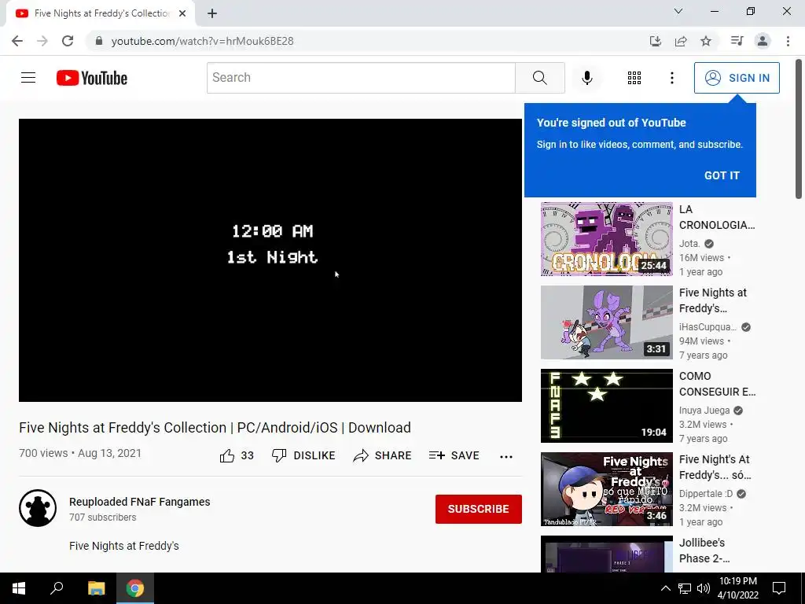
Task: Open the YouTube apps grid
Action: point(634,78)
